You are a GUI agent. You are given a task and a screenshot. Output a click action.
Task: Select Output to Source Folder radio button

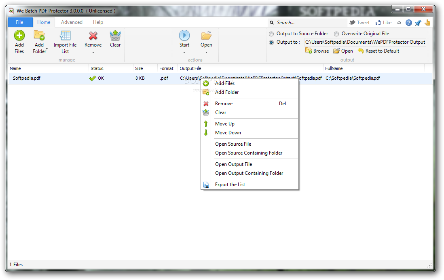pyautogui.click(x=271, y=34)
